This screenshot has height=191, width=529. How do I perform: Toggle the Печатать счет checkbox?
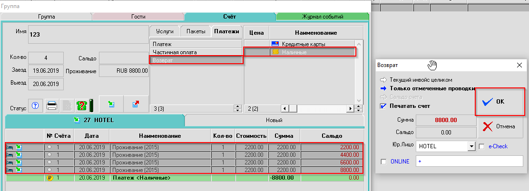click(383, 105)
